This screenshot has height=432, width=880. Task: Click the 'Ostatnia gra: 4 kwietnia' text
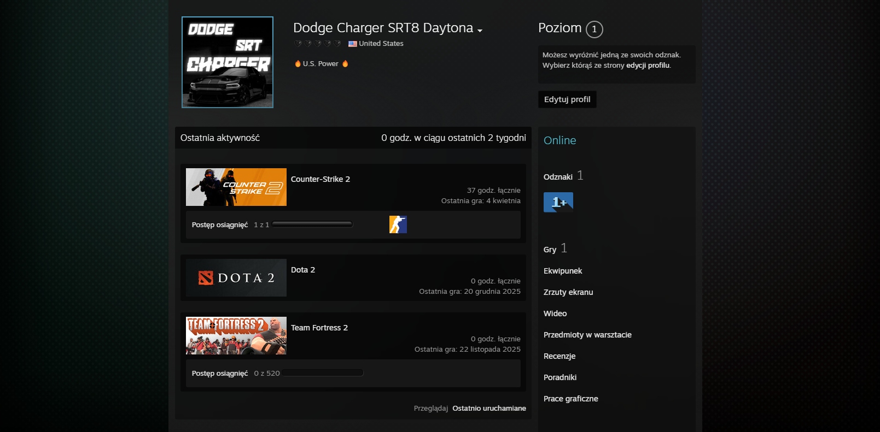coord(481,201)
